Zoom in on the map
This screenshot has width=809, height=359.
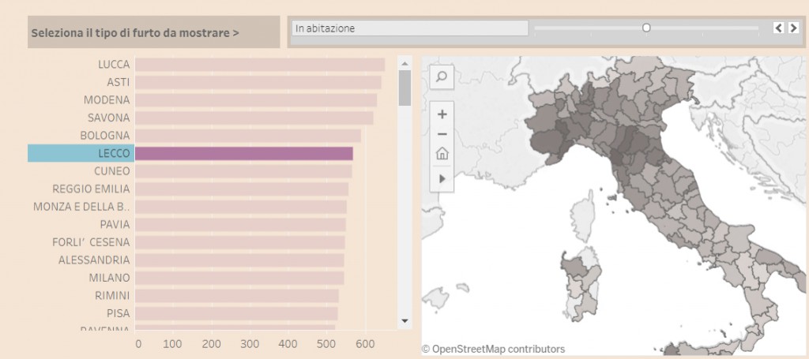(442, 114)
